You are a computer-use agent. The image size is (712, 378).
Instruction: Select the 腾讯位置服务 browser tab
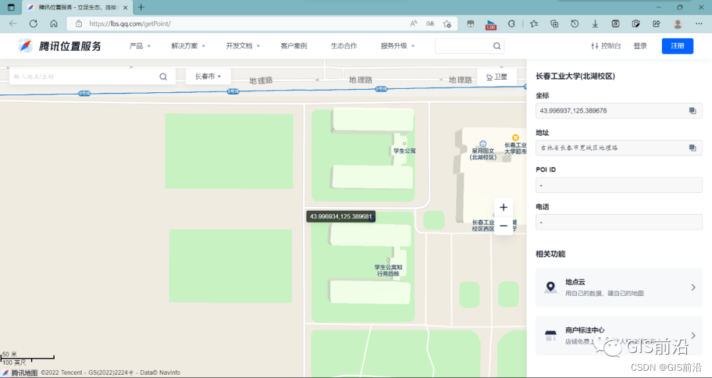click(x=76, y=8)
